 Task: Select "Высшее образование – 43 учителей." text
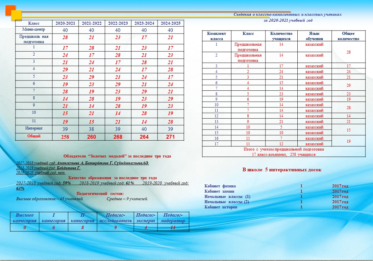point(50,199)
